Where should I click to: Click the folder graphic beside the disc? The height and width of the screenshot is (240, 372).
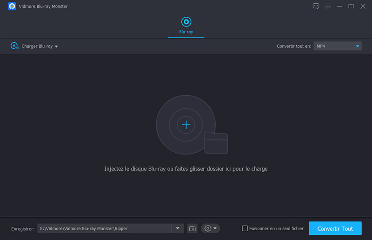[x=216, y=143]
